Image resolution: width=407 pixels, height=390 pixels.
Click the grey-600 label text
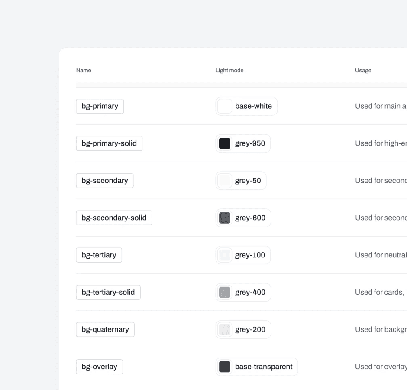[x=250, y=218]
